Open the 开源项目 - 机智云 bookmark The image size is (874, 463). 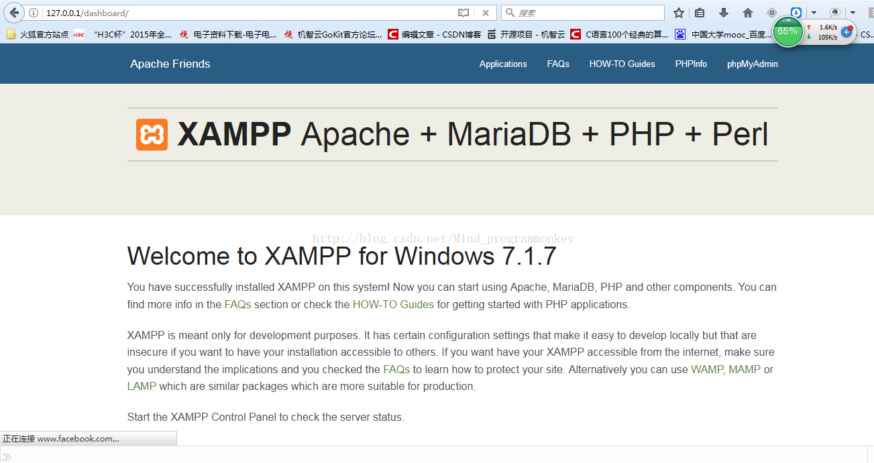[526, 34]
